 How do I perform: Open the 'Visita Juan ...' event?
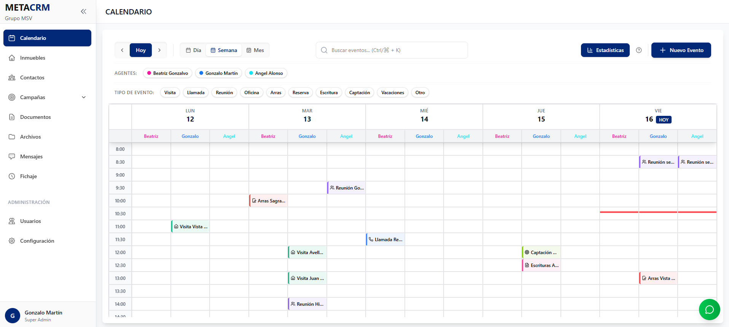(x=307, y=278)
